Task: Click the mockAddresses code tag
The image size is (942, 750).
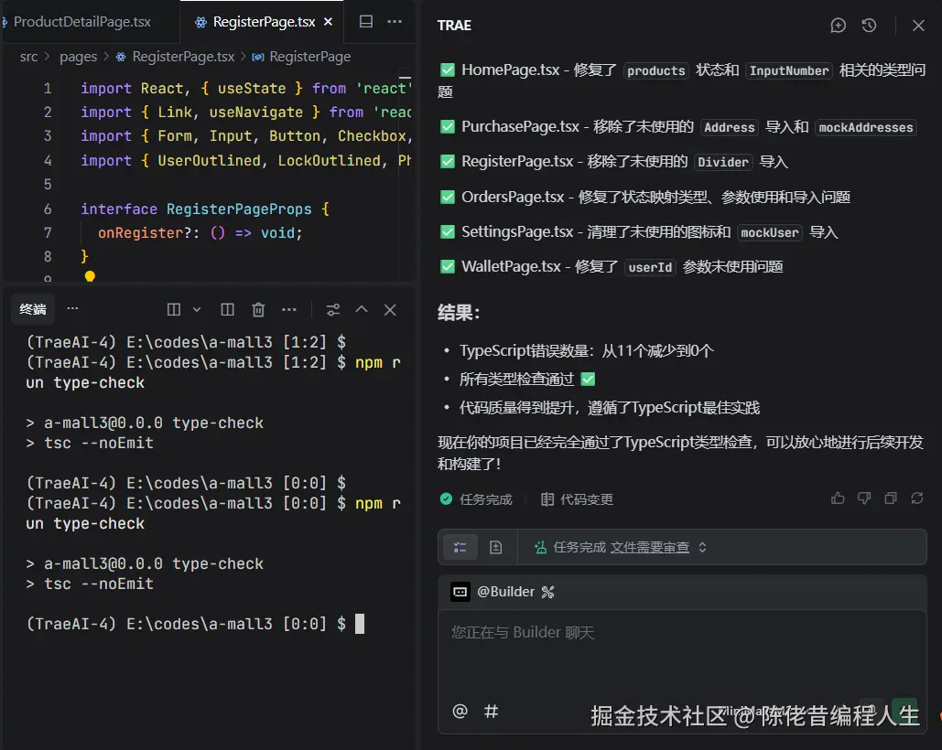Action: (866, 127)
